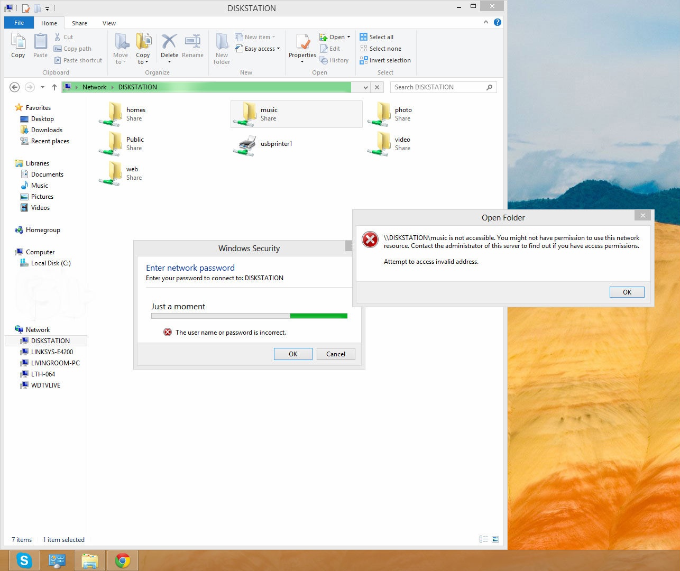Open the Move to dropdown
This screenshot has width=680, height=571.
point(121,59)
